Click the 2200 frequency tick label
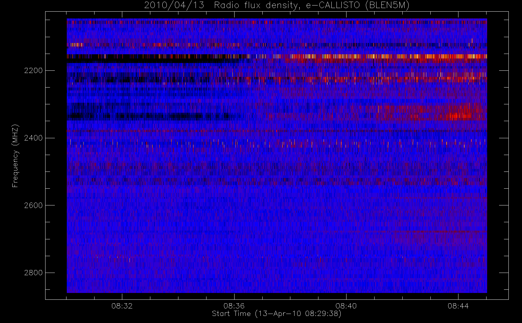This screenshot has height=323, width=522. coord(33,70)
